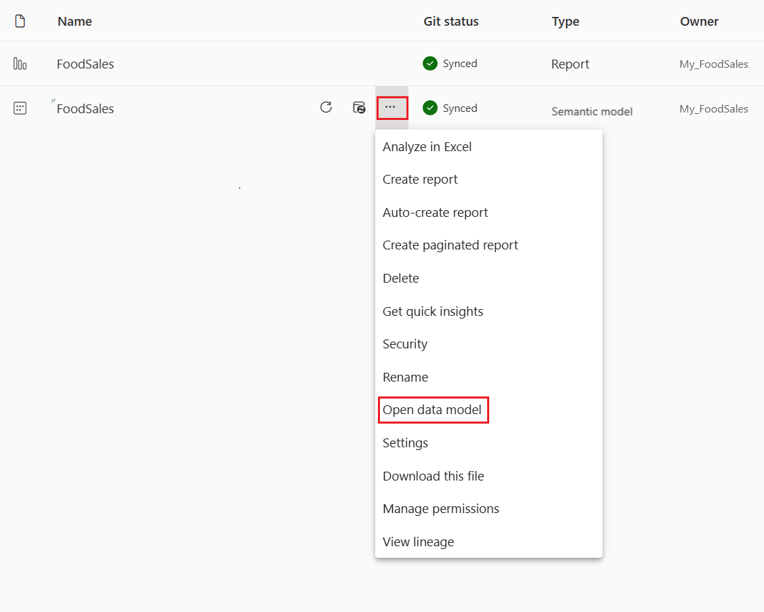
Task: Select Analyze in Excel
Action: click(x=427, y=146)
